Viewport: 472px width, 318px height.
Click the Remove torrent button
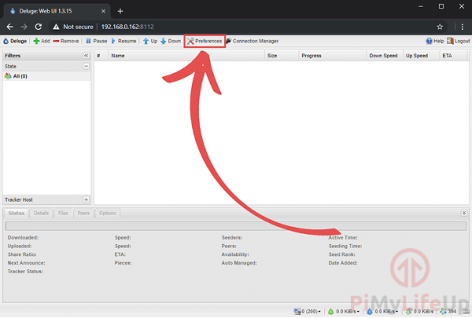pyautogui.click(x=65, y=41)
